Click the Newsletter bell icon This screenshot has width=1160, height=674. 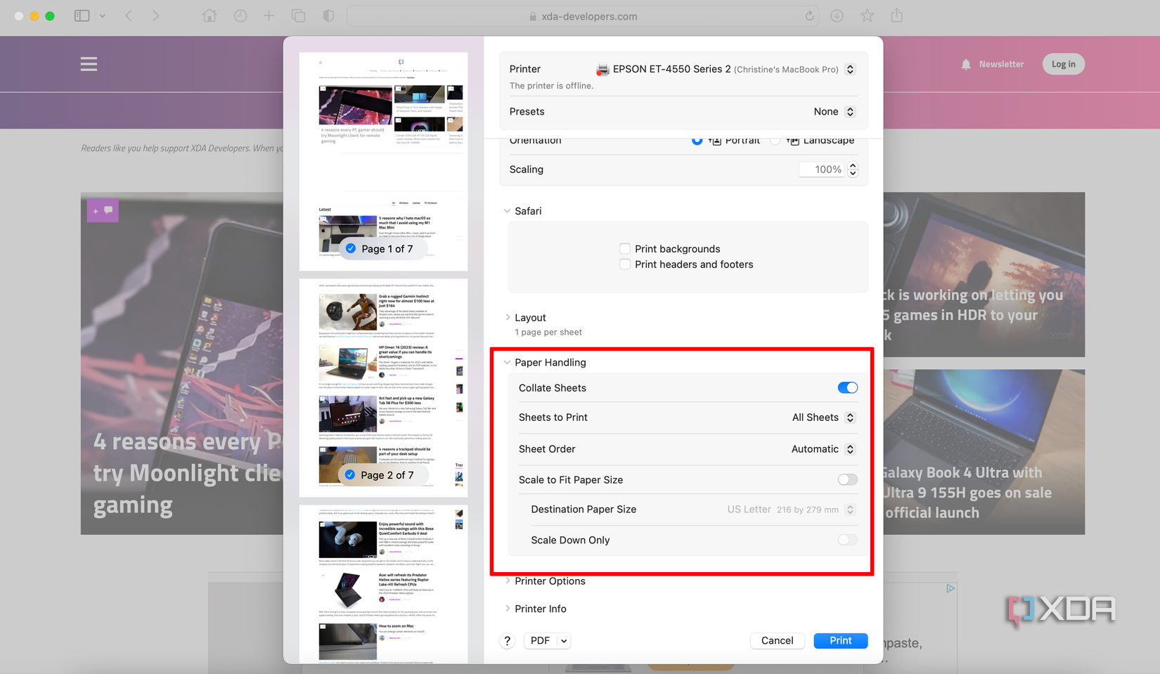coord(966,64)
